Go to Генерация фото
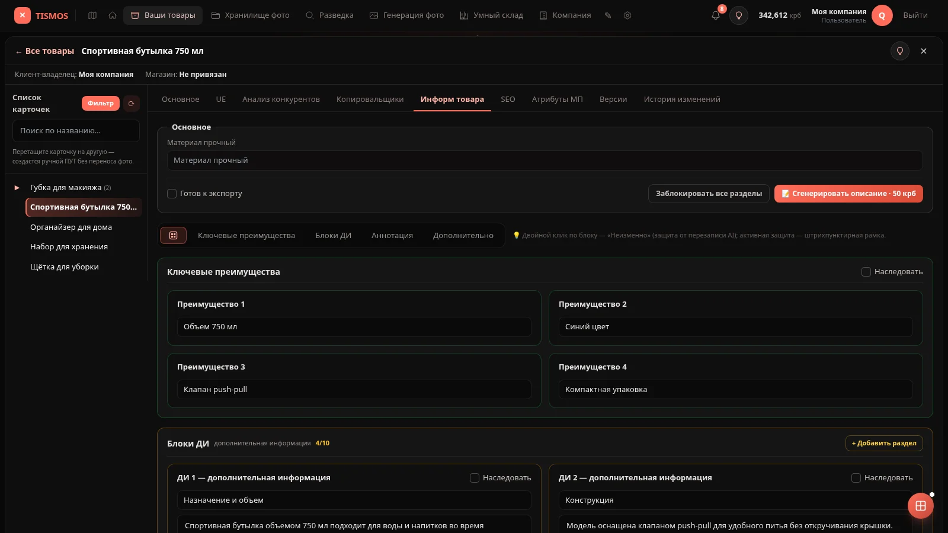948x533 pixels. (406, 15)
